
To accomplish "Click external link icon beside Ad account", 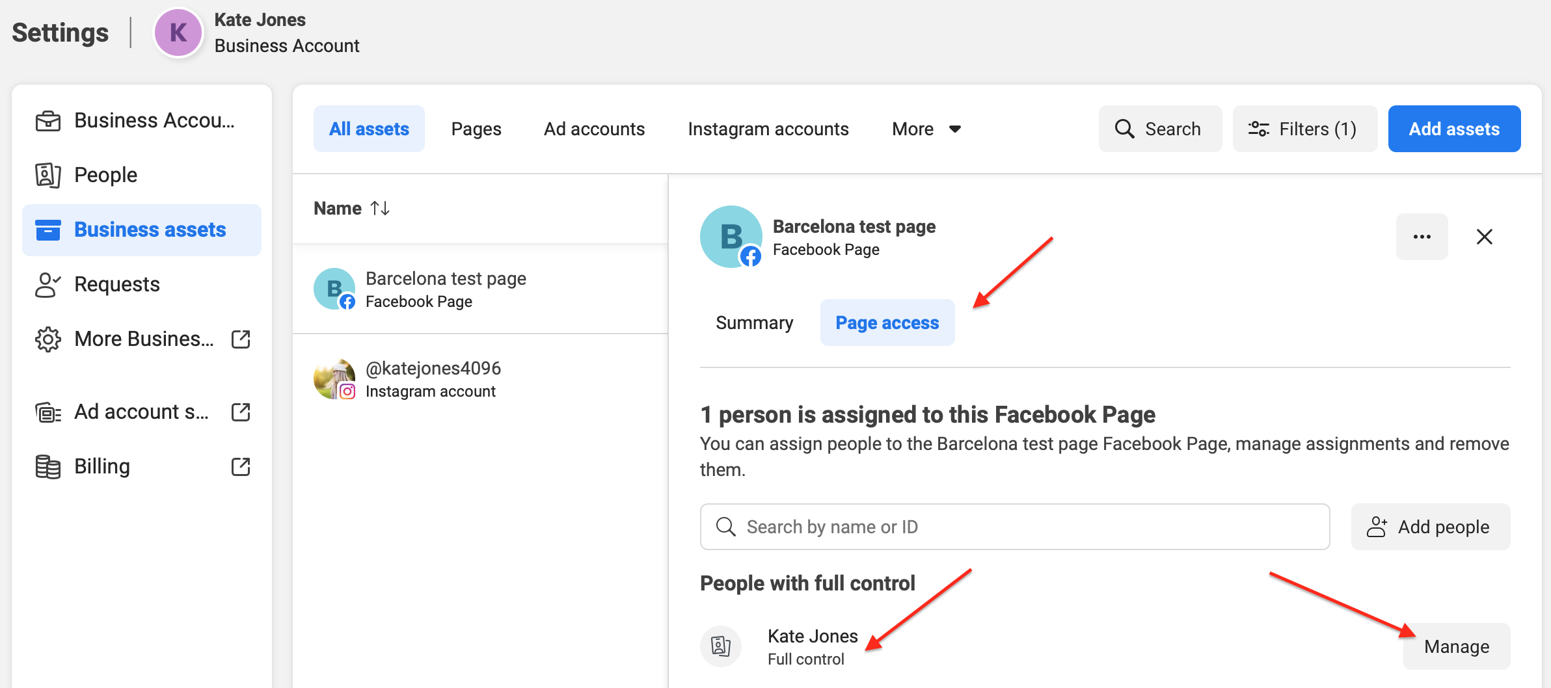I will click(x=241, y=412).
